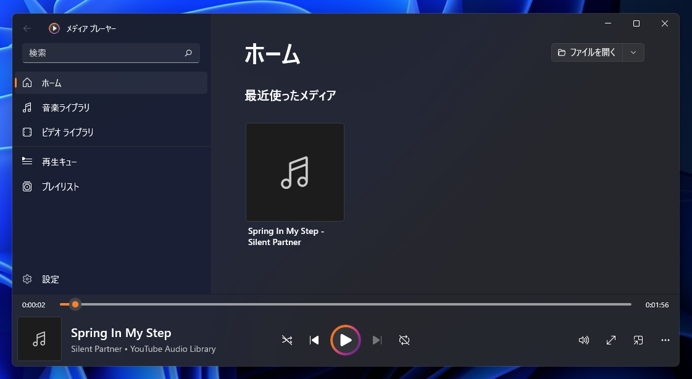
Task: Click the now playing album art thumbnail
Action: (x=40, y=339)
